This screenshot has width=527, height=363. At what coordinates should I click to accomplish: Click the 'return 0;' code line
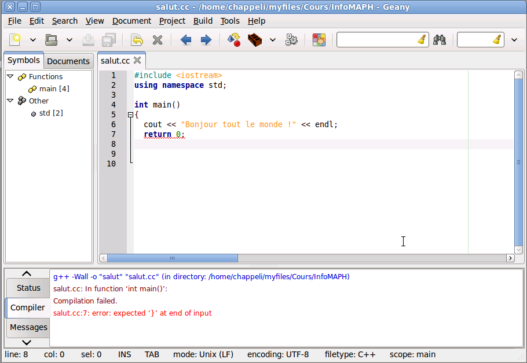164,134
